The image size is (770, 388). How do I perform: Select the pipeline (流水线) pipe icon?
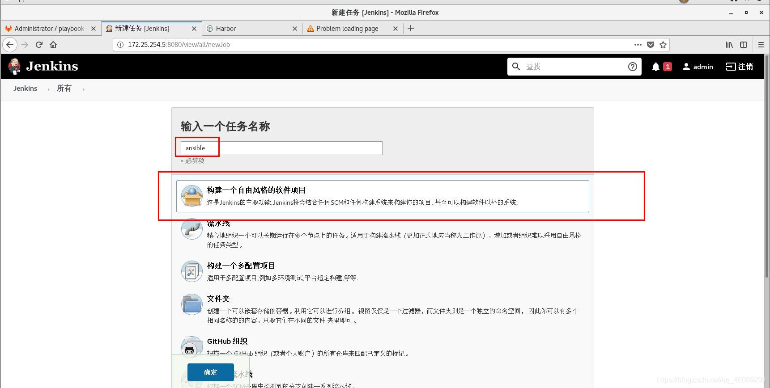(192, 229)
